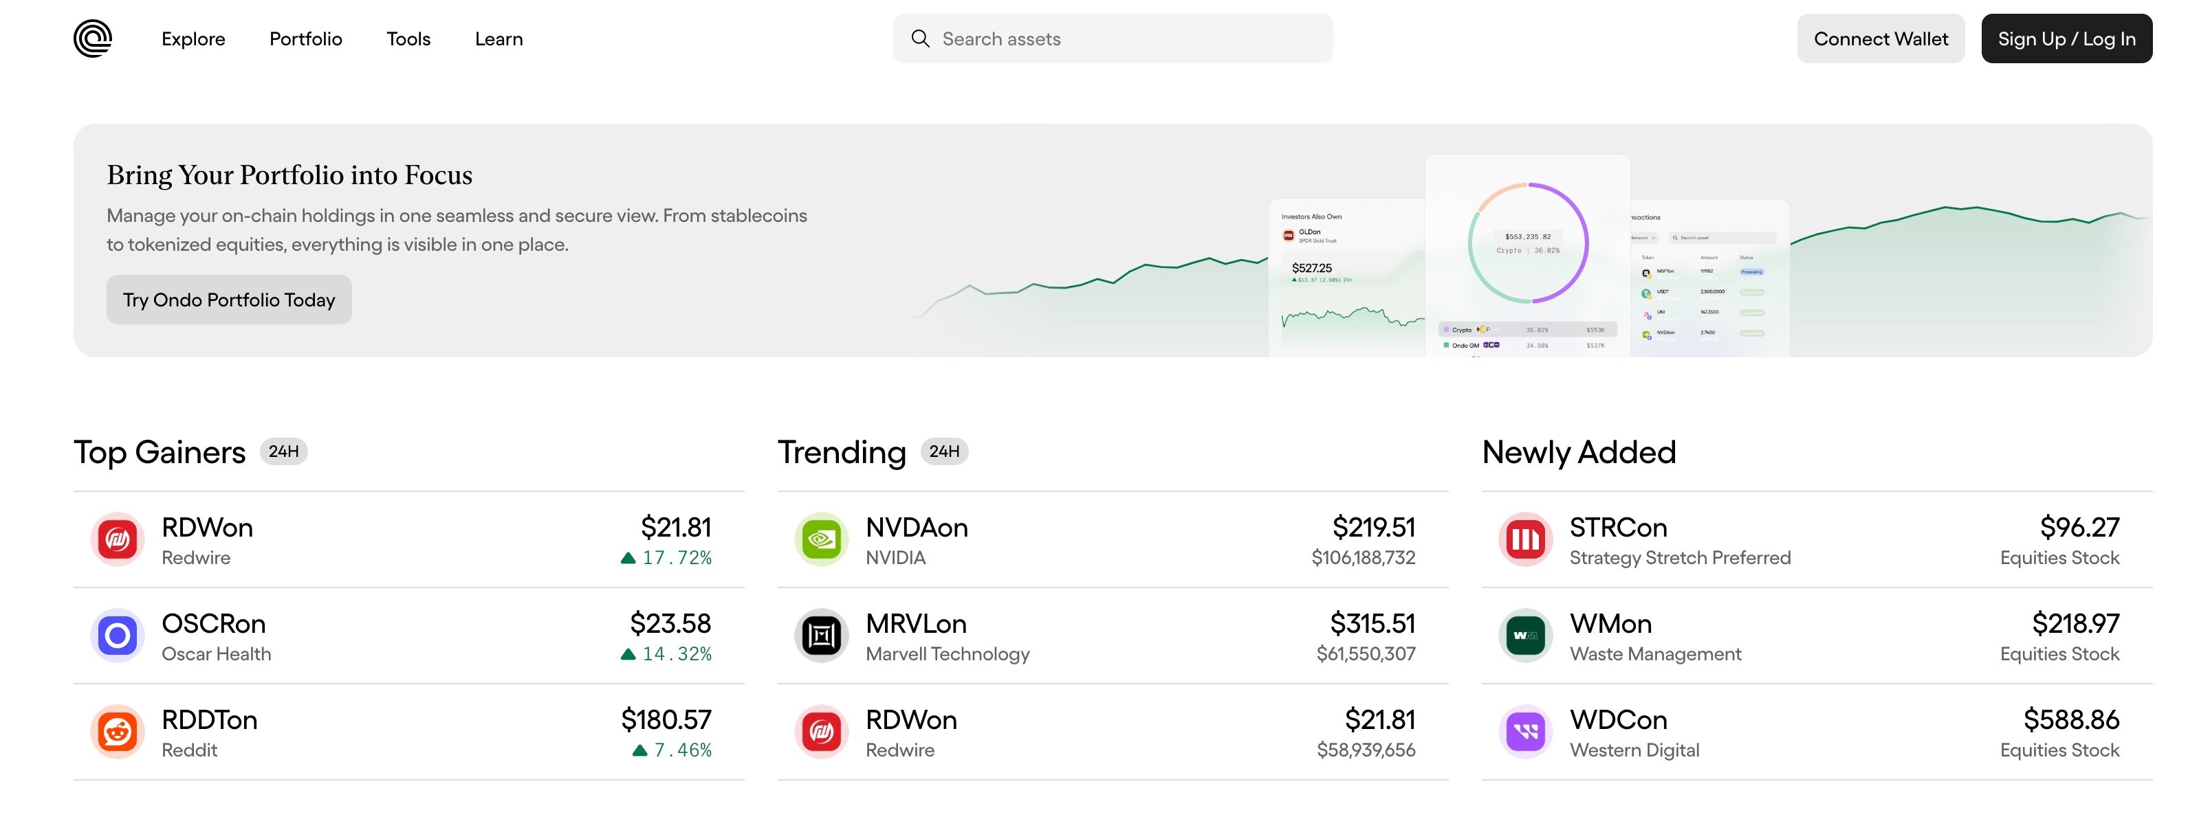The image size is (2210, 830).
Task: Open RDWon in Trending list
Action: click(x=1113, y=731)
